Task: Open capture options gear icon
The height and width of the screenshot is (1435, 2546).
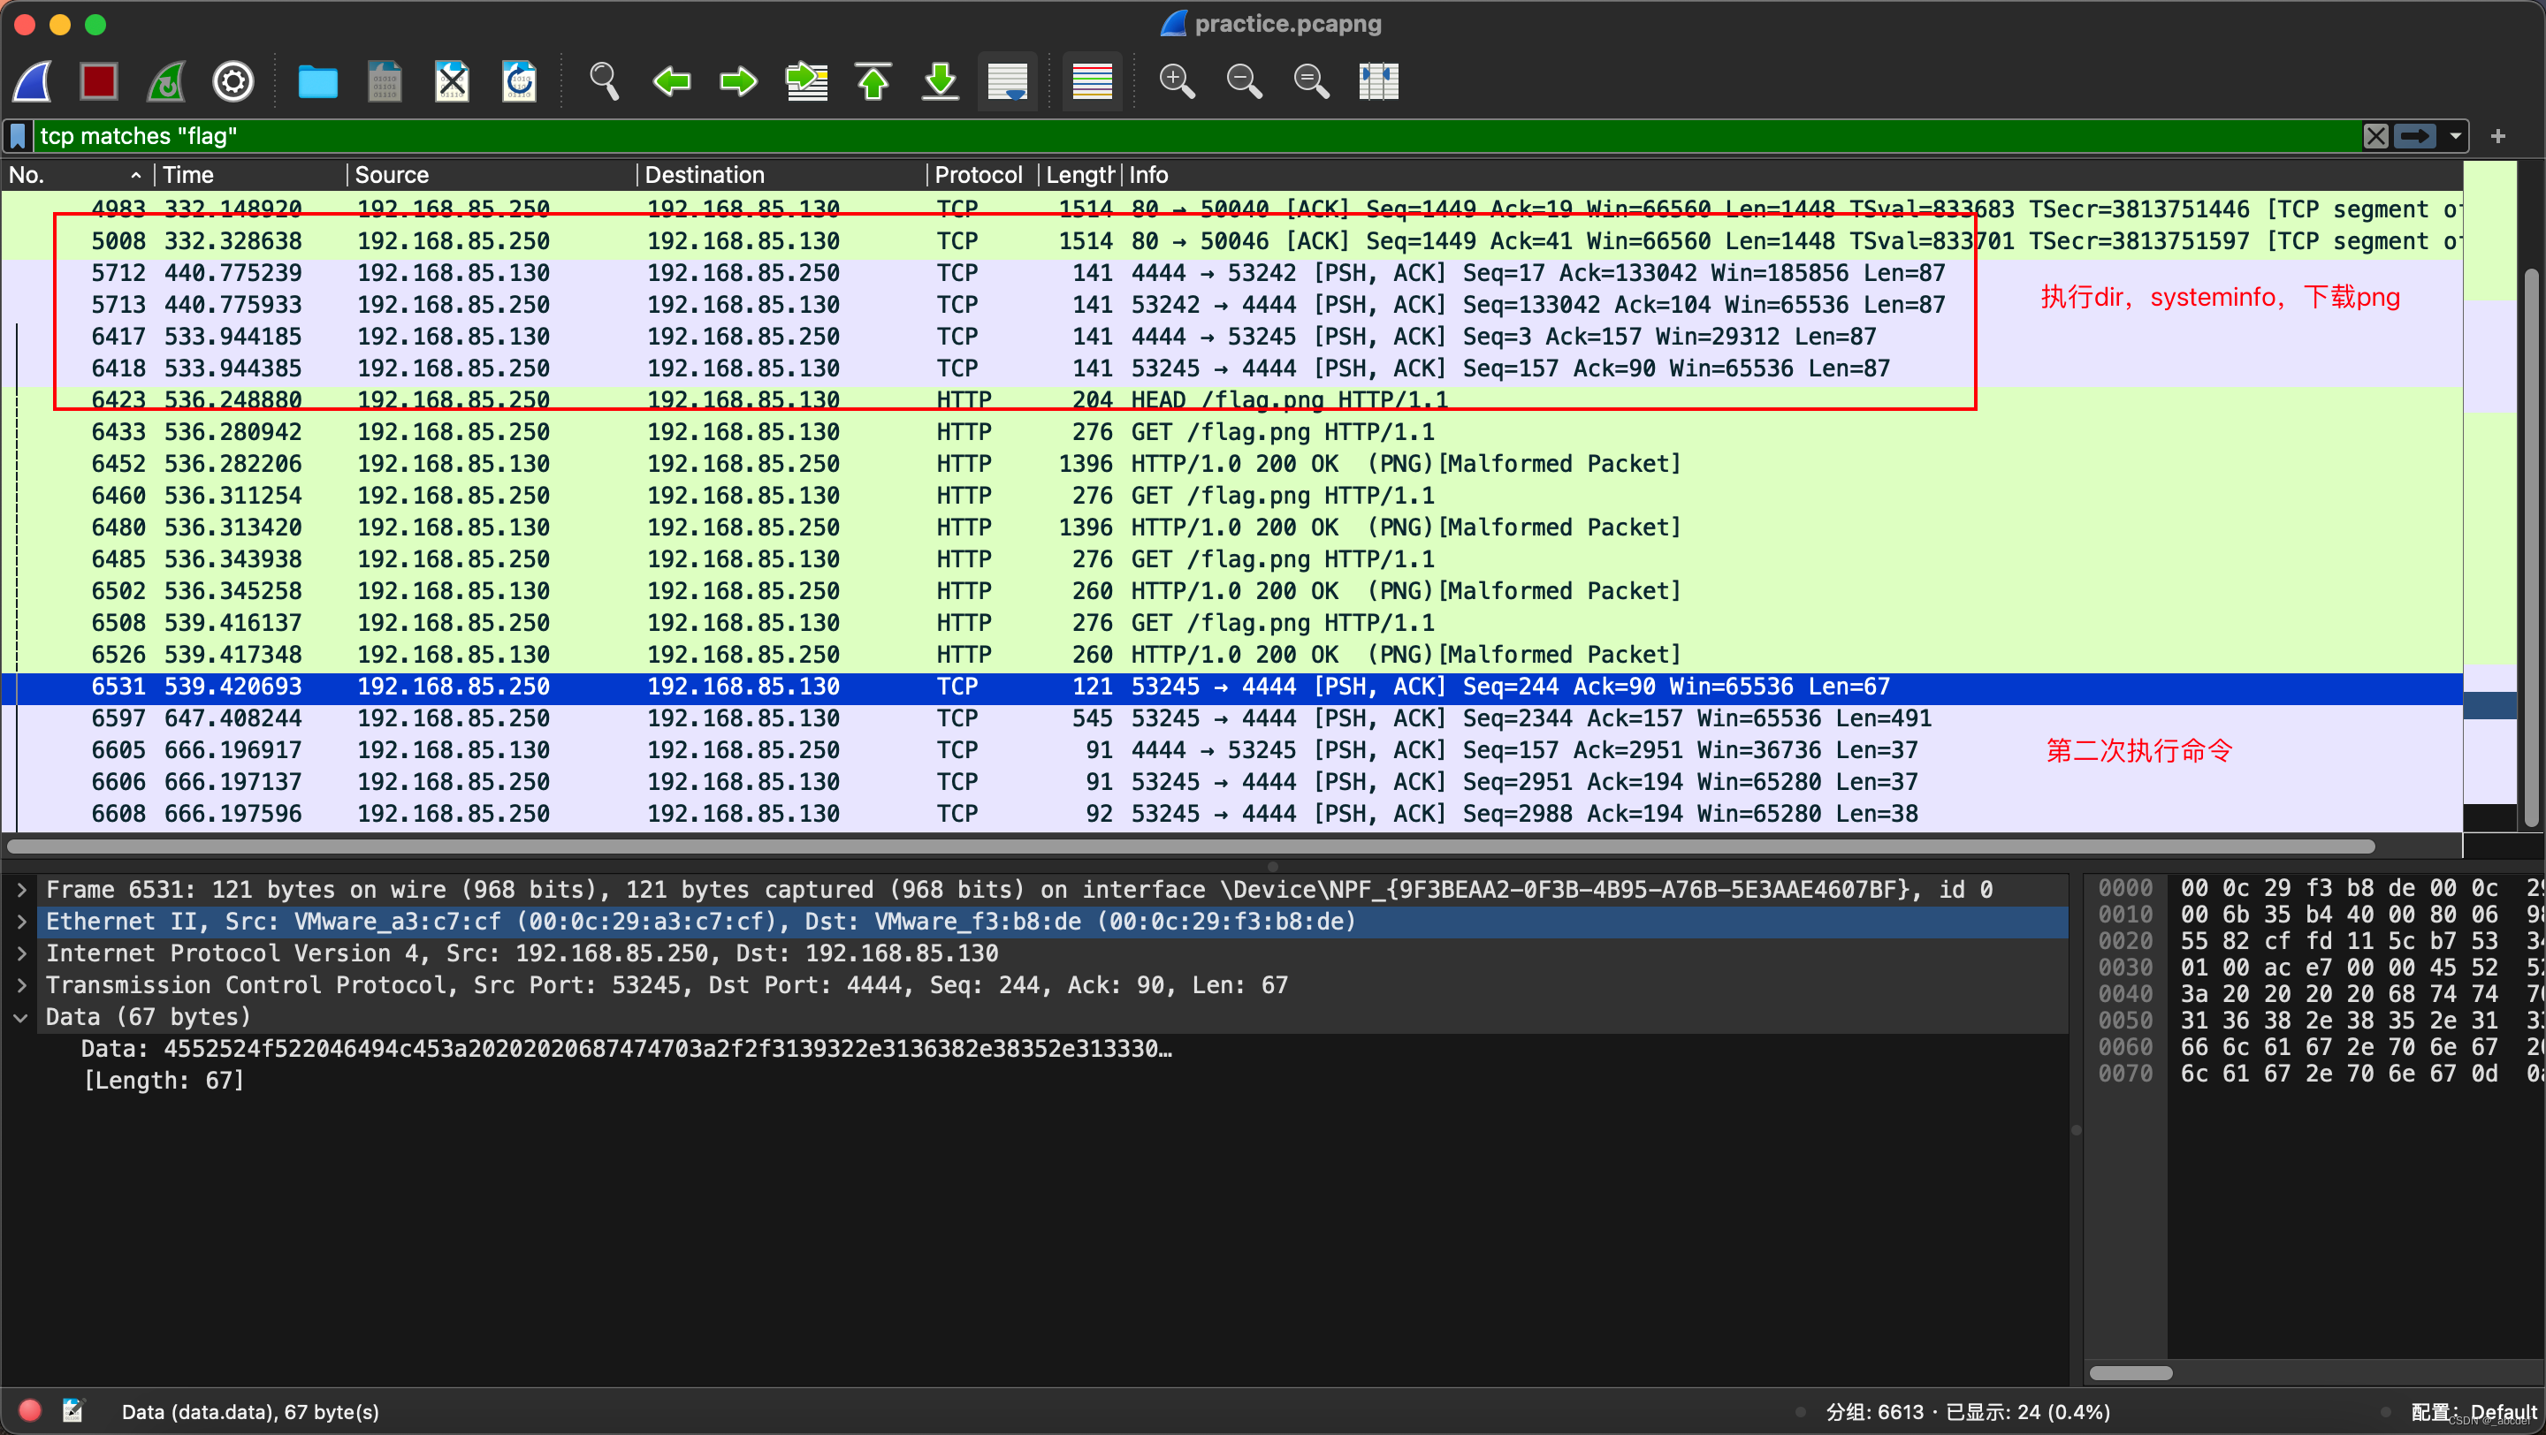Action: [233, 81]
